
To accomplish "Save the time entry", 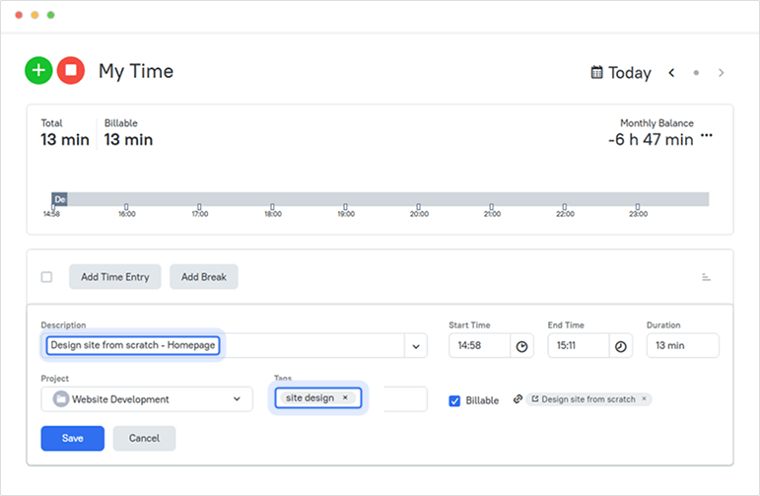I will (72, 438).
